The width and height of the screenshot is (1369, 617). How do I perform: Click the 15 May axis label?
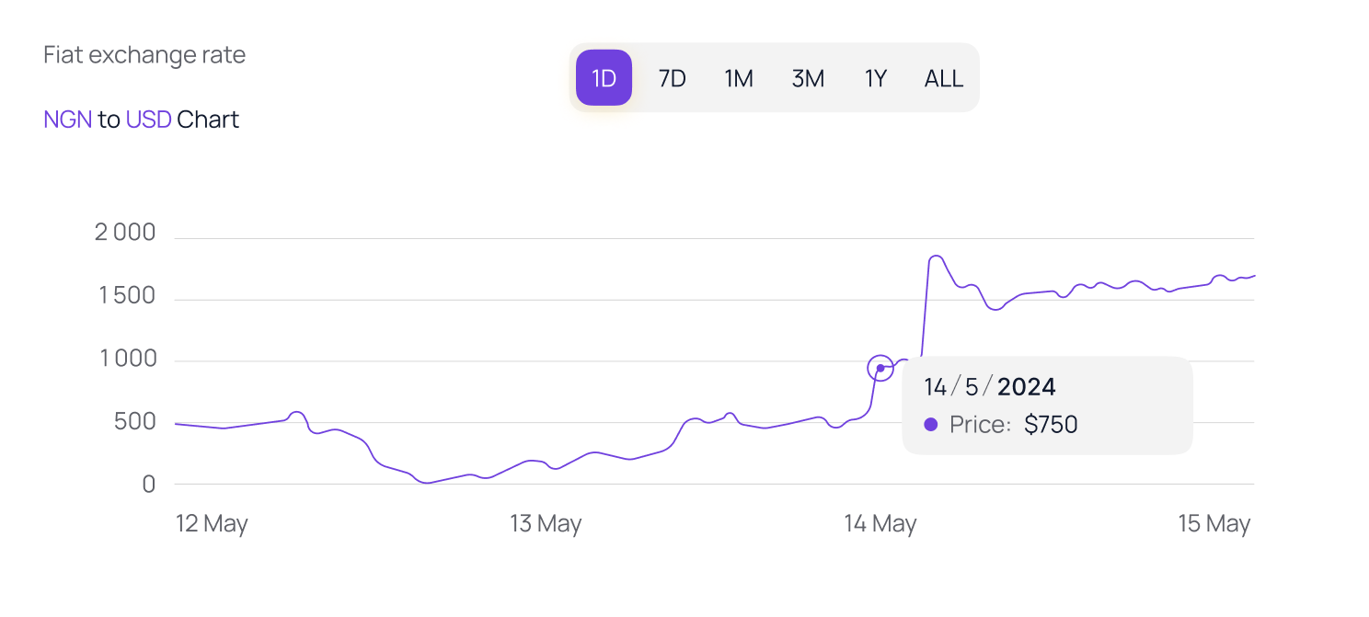tap(1214, 524)
